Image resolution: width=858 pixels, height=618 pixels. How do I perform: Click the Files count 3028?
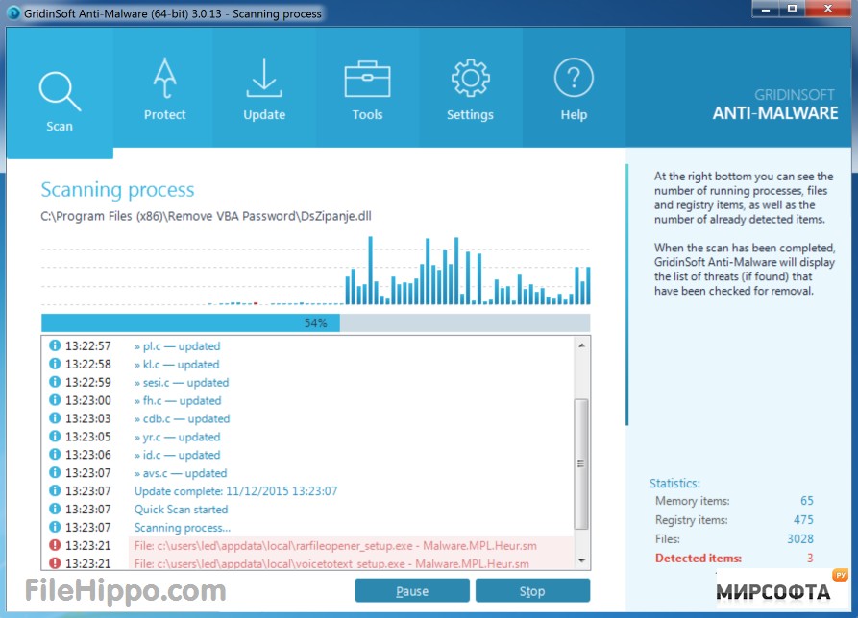tap(800, 538)
